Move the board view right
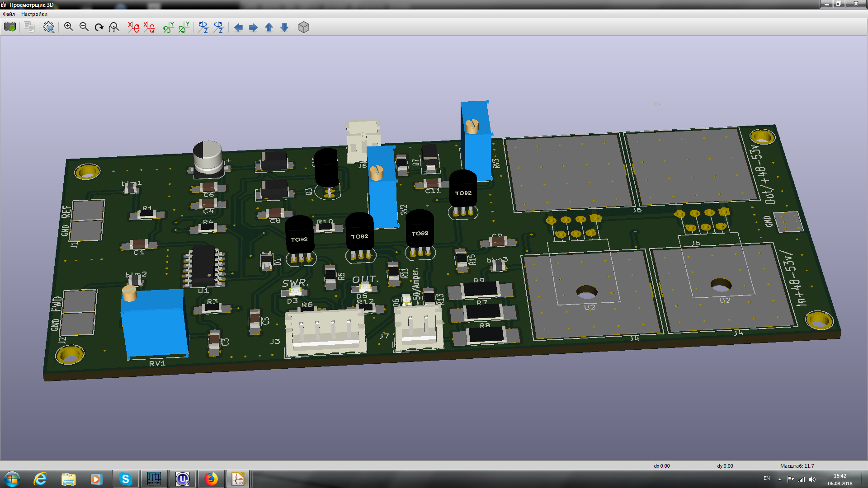The width and height of the screenshot is (868, 488). [x=254, y=28]
